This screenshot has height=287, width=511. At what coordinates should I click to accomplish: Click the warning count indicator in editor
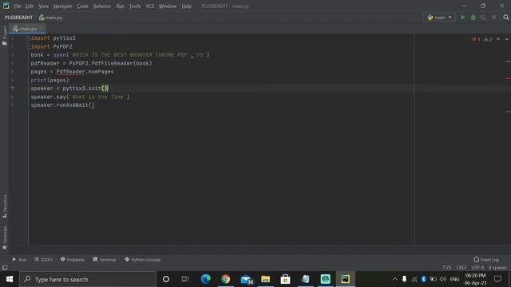tap(488, 39)
